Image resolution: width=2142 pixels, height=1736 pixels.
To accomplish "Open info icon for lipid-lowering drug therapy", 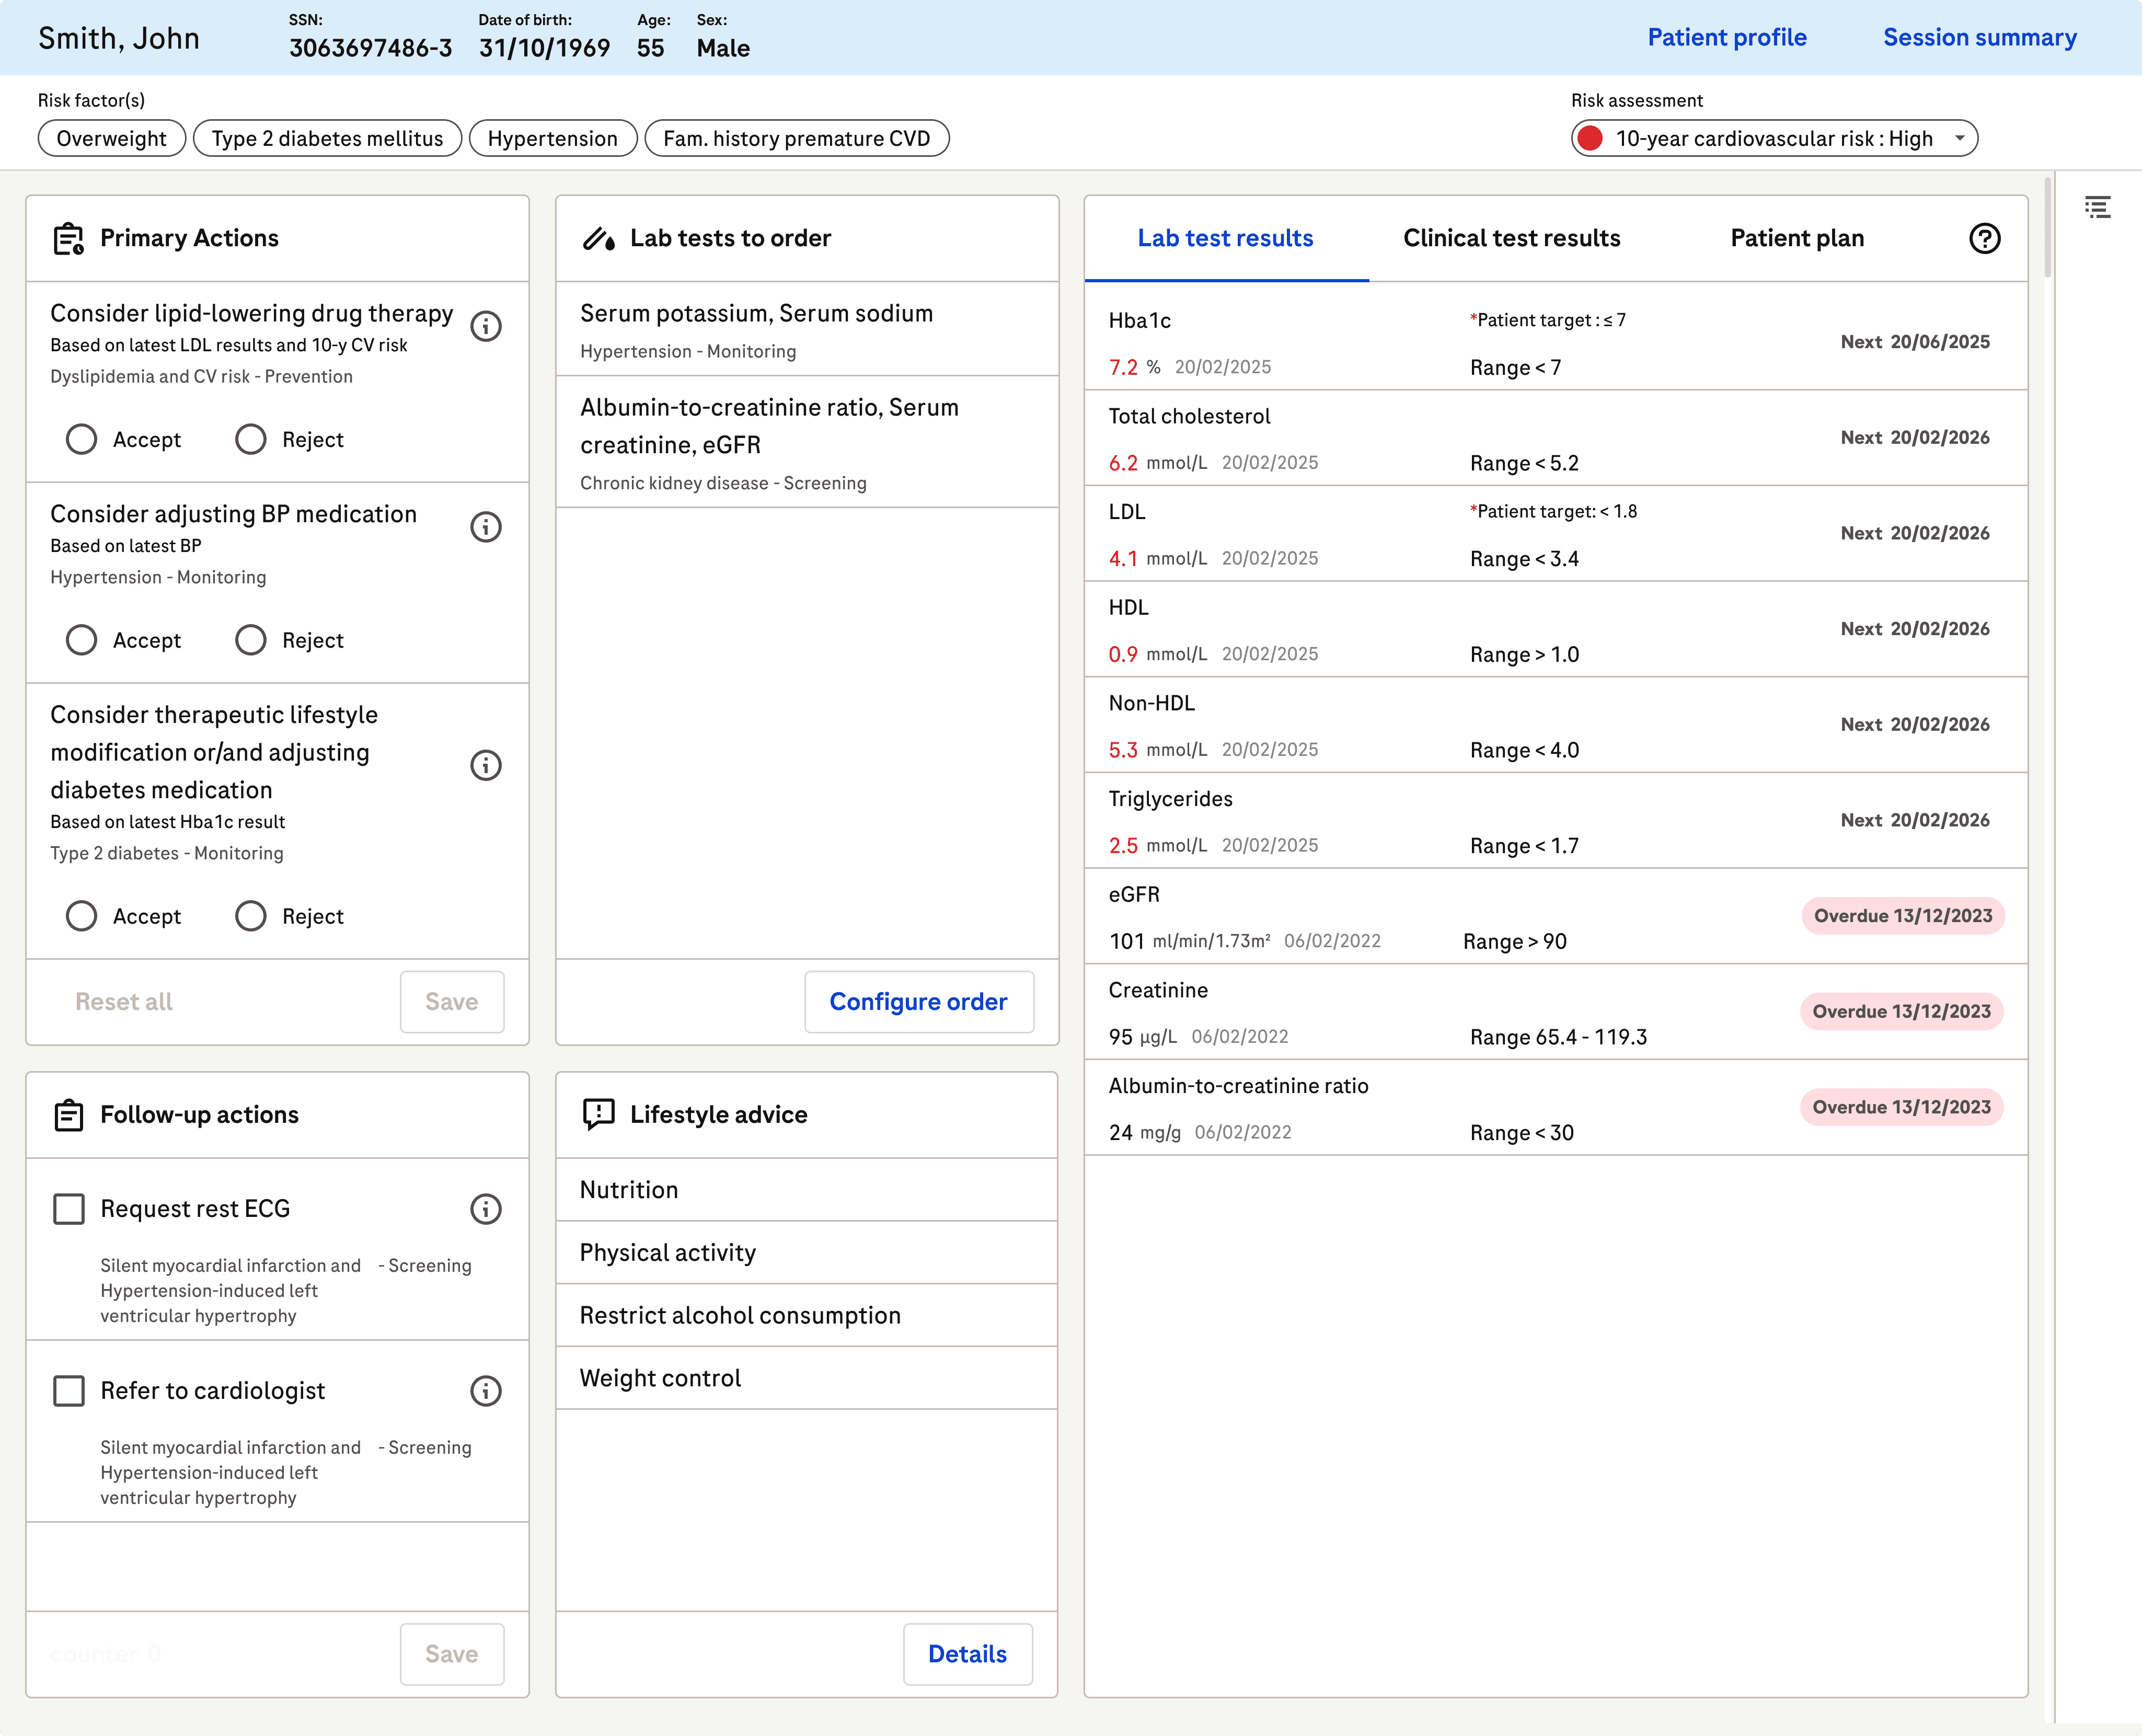I will pos(486,326).
